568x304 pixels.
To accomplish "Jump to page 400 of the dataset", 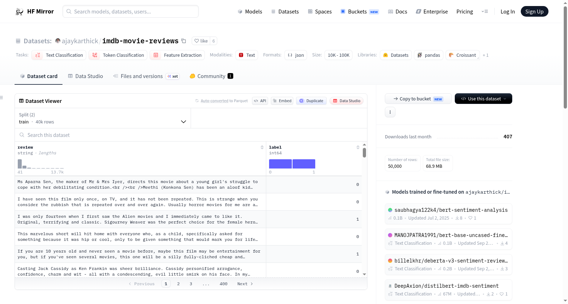I will point(224,284).
